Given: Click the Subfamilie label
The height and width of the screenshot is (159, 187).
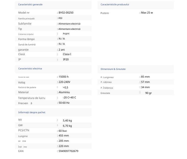Looking at the screenshot, I should [x=25, y=24].
